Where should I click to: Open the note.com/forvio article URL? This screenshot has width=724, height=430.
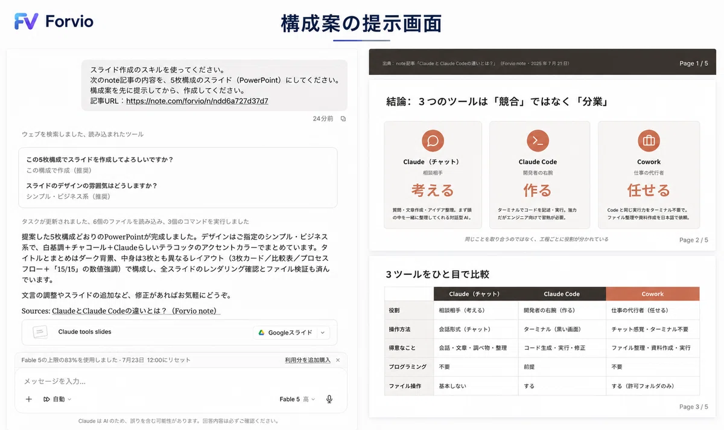197,101
